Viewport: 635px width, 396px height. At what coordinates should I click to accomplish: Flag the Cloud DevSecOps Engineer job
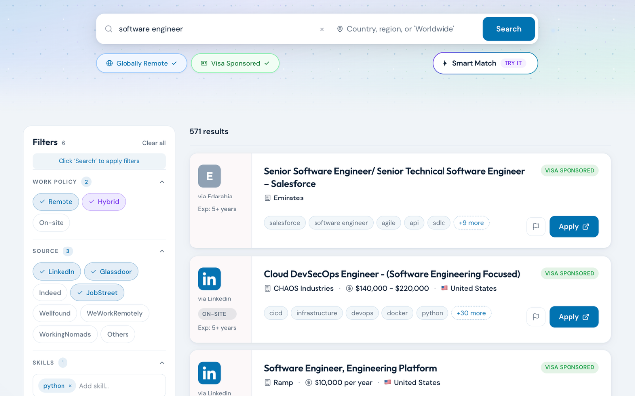536,317
